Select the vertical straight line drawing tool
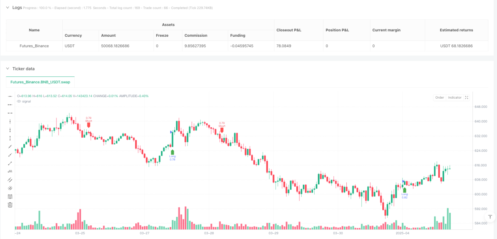This screenshot has width=497, height=239. pyautogui.click(x=10, y=121)
